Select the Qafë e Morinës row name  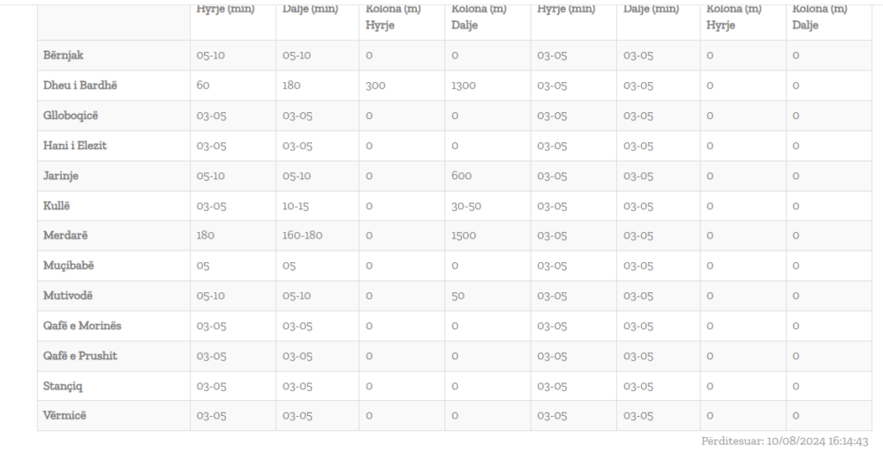[82, 326]
